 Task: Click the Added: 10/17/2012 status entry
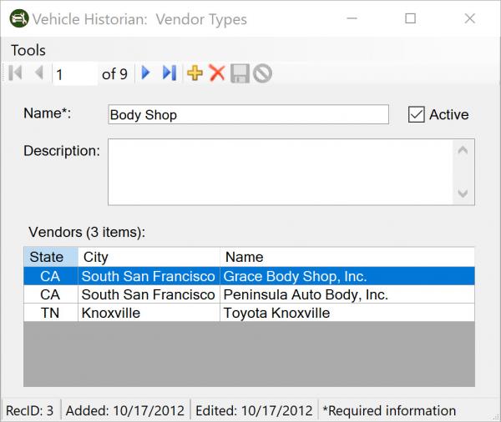point(125,410)
